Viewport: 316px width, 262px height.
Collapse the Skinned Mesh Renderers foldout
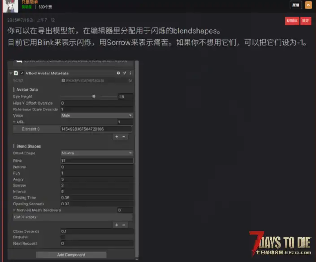pos(14,210)
